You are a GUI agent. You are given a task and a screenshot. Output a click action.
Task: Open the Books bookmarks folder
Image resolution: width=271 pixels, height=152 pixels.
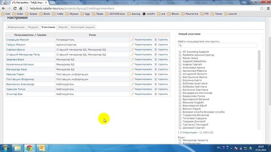pos(45,14)
